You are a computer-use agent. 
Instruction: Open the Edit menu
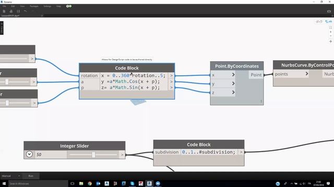coord(13,6)
